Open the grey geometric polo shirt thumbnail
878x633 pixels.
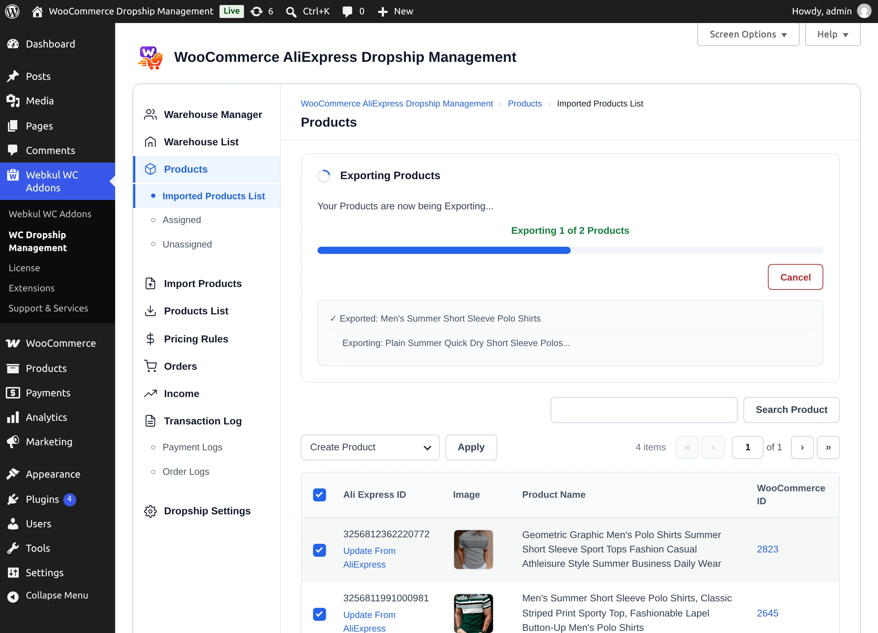point(473,550)
